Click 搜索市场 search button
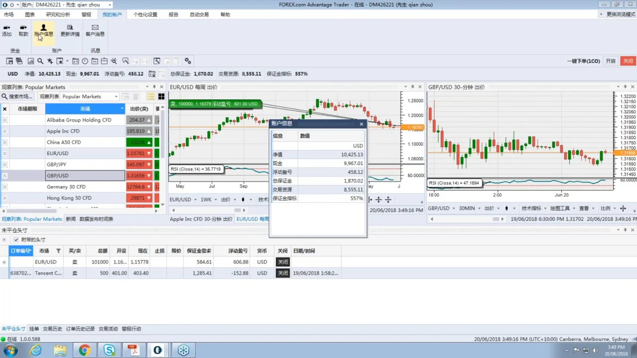Viewport: 637px width, 358px height. (x=17, y=96)
